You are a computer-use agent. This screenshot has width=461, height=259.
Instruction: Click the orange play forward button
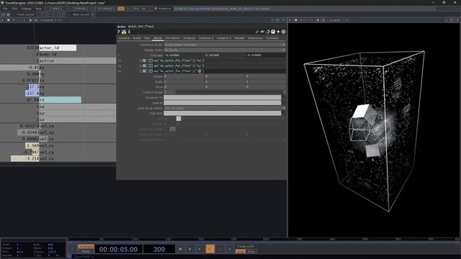point(210,249)
